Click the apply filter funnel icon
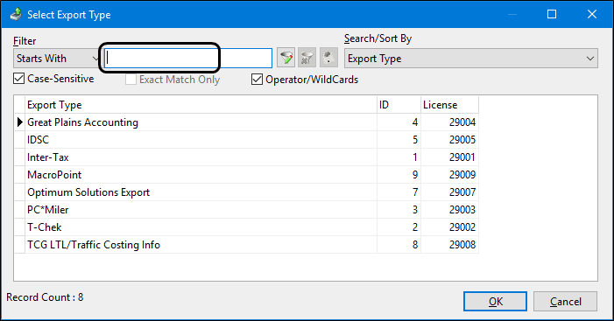The height and width of the screenshot is (321, 614). click(286, 59)
